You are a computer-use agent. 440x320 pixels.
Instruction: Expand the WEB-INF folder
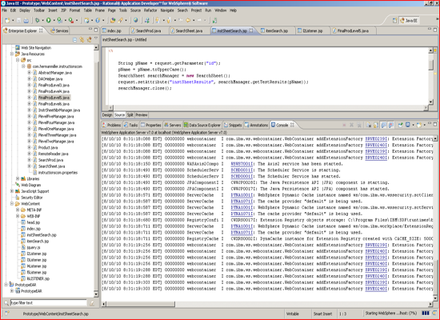pyautogui.click(x=18, y=216)
